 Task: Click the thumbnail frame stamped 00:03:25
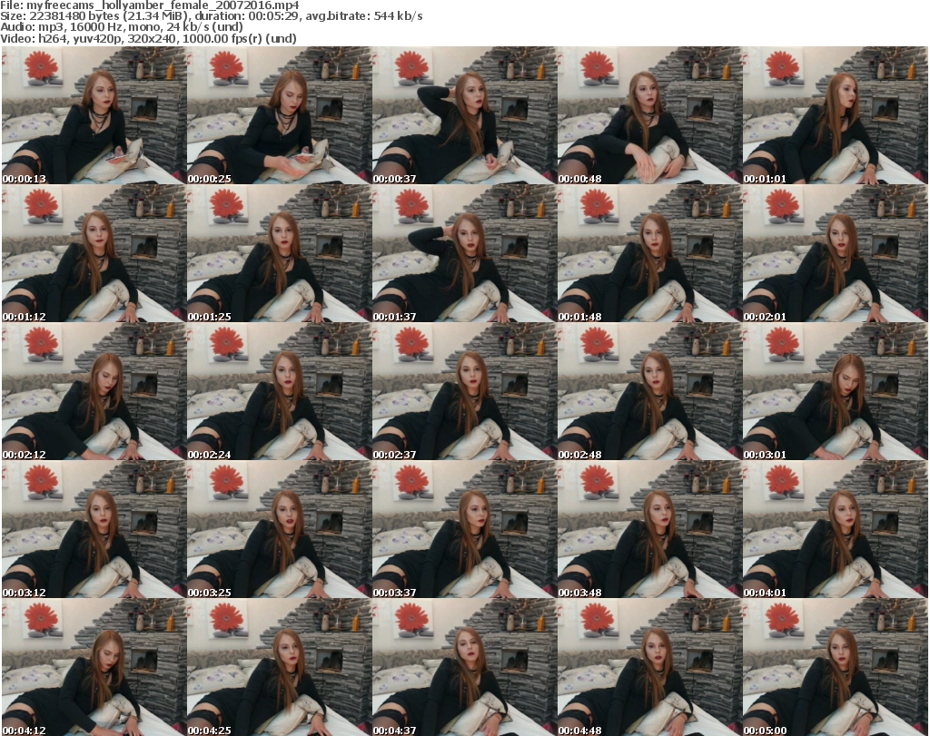(280, 530)
